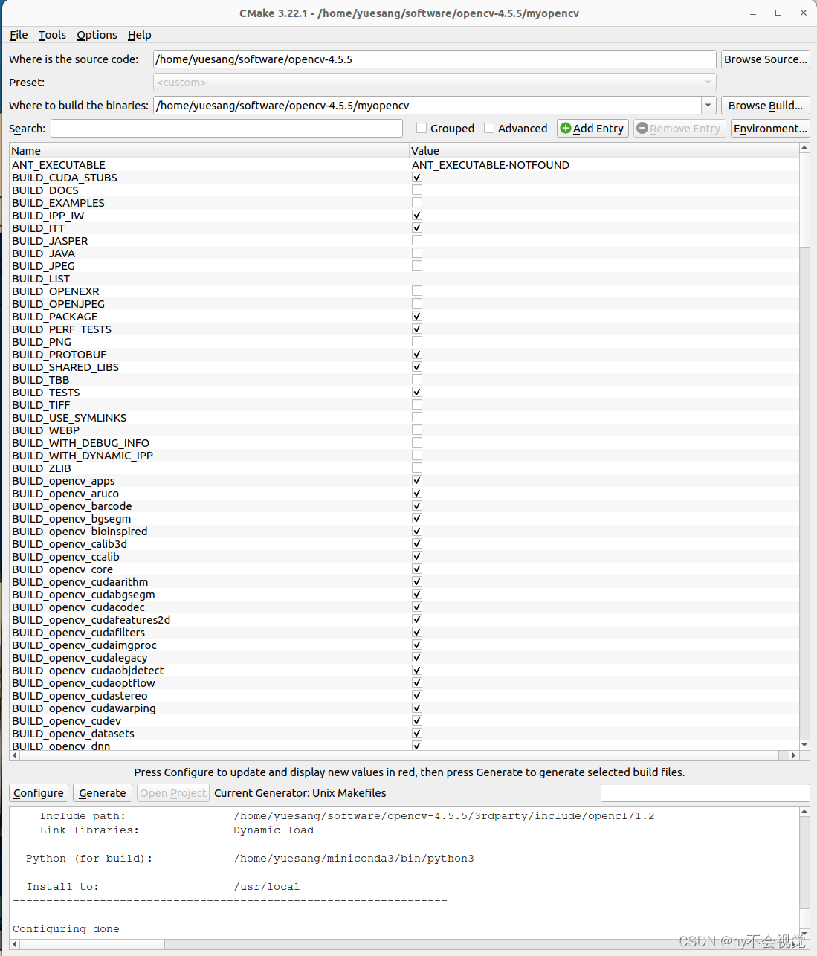Open the Environment dialog
This screenshot has height=956, width=817.
pyautogui.click(x=770, y=128)
